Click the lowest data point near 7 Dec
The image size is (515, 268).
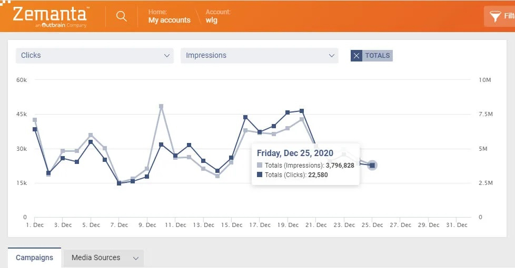(119, 183)
